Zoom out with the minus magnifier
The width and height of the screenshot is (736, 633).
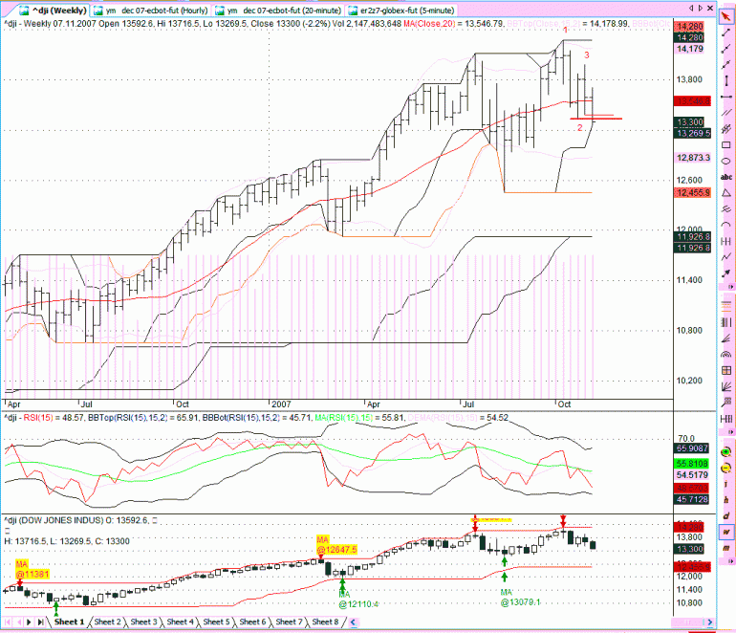click(726, 468)
